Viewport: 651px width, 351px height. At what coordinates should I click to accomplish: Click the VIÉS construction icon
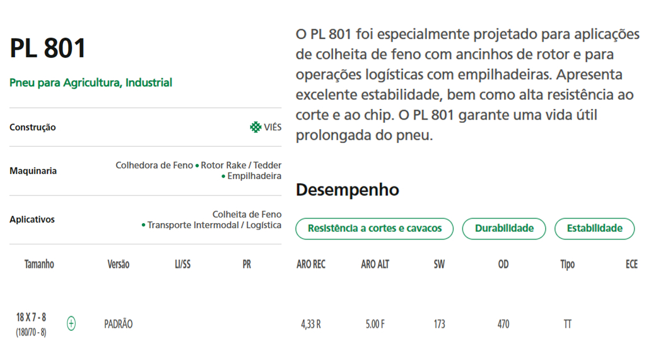click(255, 127)
